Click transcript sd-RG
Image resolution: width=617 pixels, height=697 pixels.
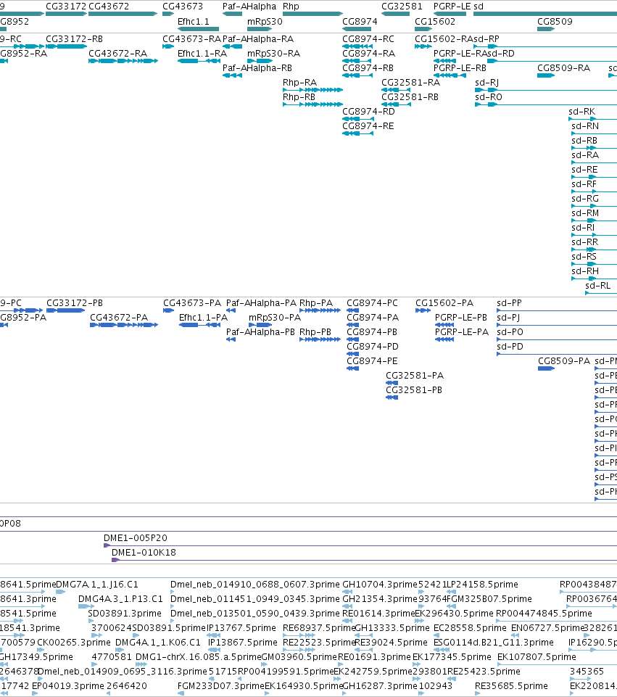(585, 199)
